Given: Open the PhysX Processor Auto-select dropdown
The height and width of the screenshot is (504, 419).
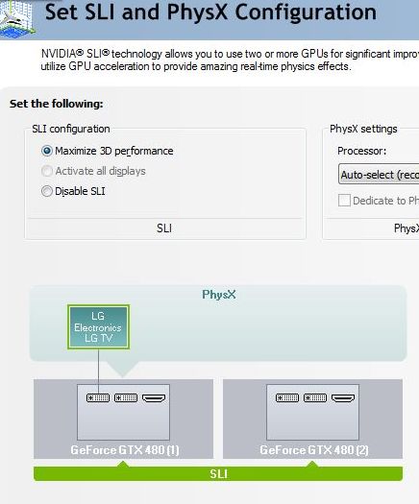Looking at the screenshot, I should (x=379, y=174).
